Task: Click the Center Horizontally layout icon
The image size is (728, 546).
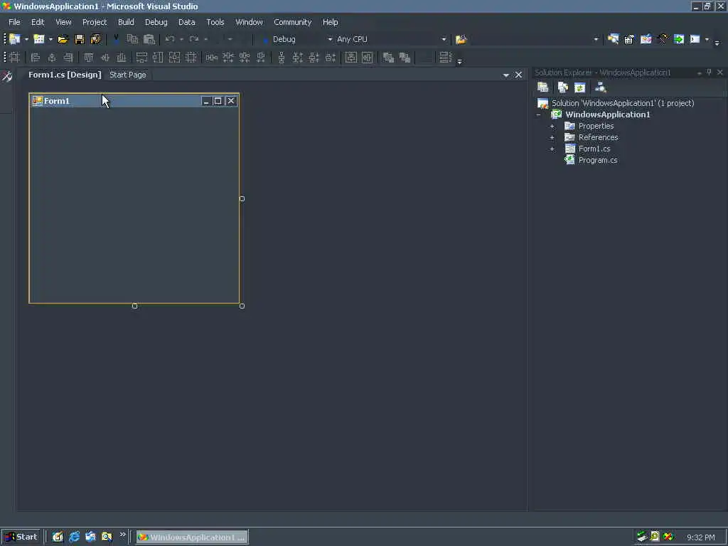Action: [351, 58]
